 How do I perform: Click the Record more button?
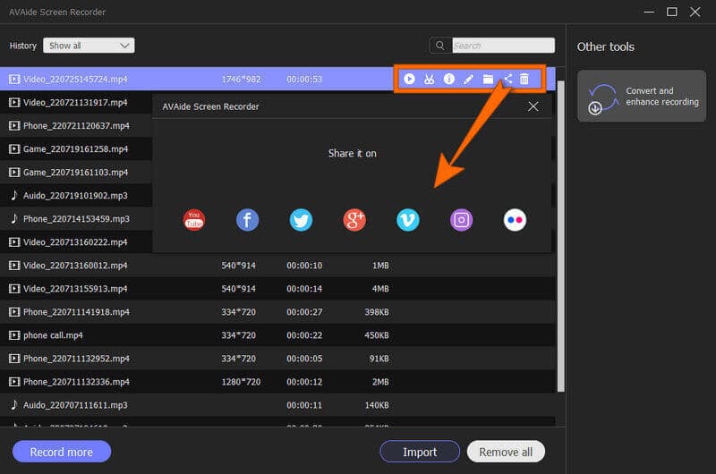coord(62,452)
